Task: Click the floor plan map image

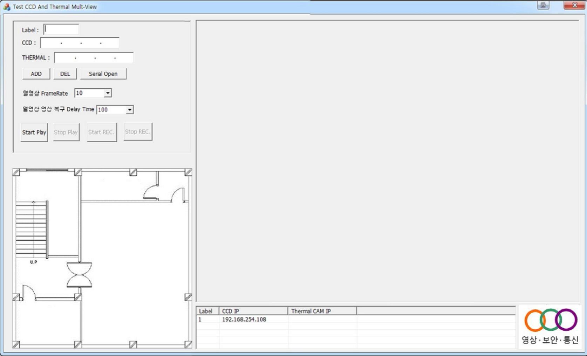Action: click(x=102, y=258)
